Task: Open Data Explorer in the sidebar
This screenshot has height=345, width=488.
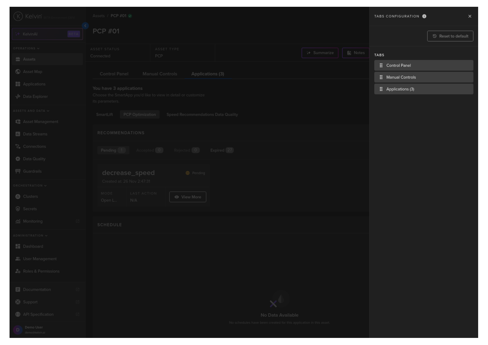Action: pos(35,96)
